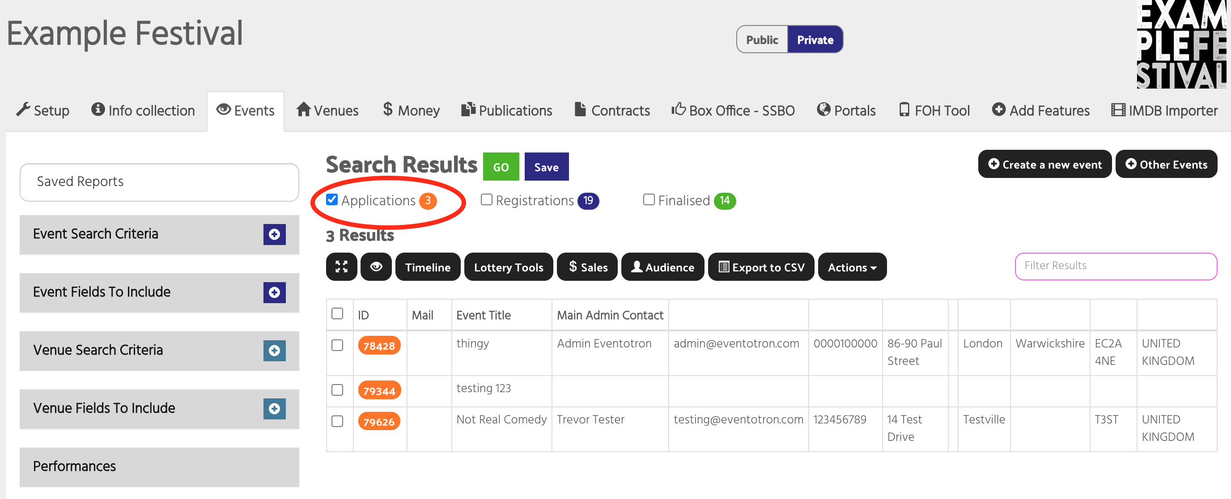Expand the Event Search Criteria section
Screen dimensions: 1231x499
[x=274, y=234]
